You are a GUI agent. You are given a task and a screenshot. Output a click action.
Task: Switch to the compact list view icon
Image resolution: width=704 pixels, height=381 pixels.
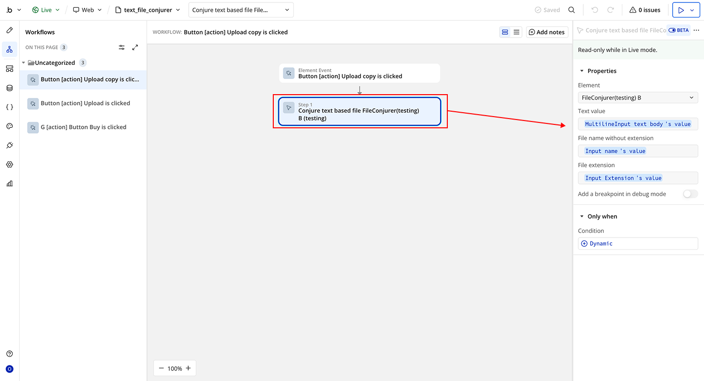pos(517,32)
